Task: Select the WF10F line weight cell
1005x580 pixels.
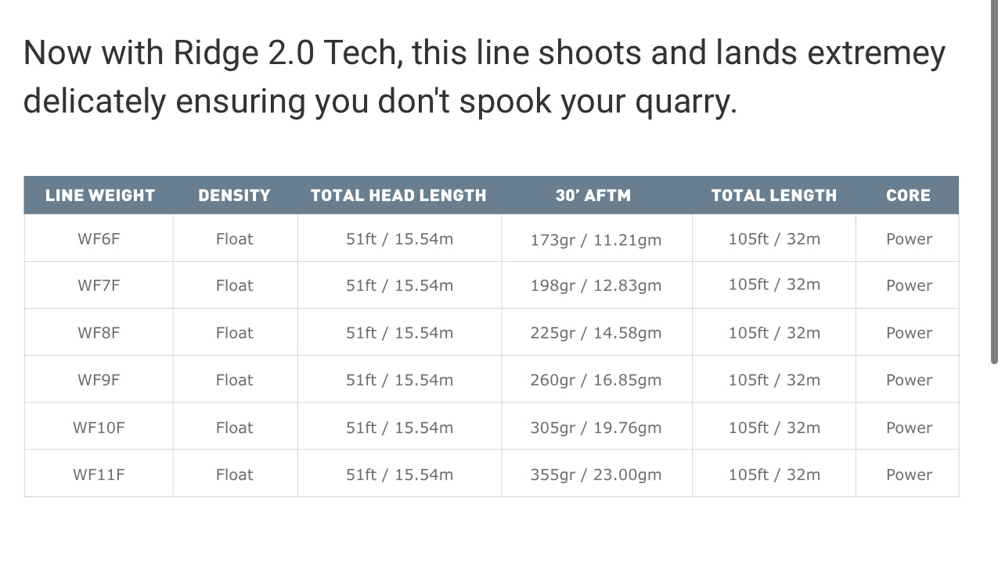Action: tap(99, 428)
